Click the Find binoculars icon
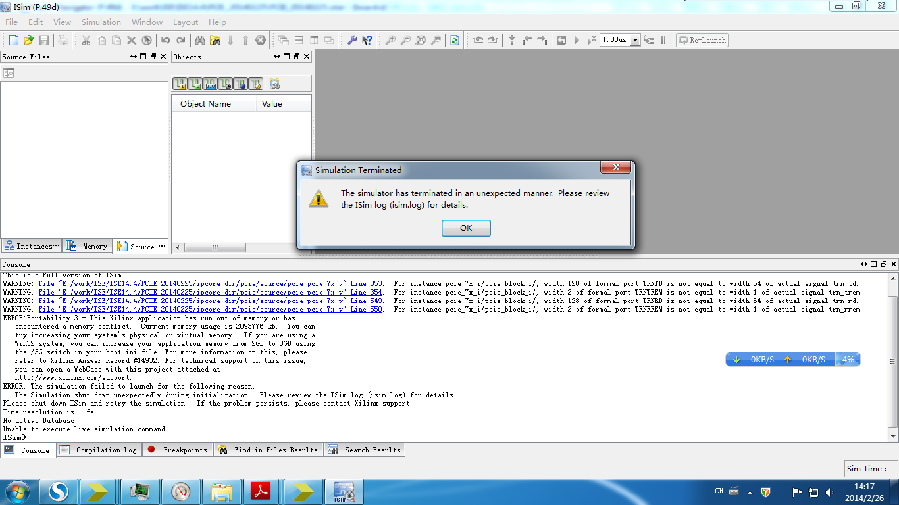 (x=200, y=40)
